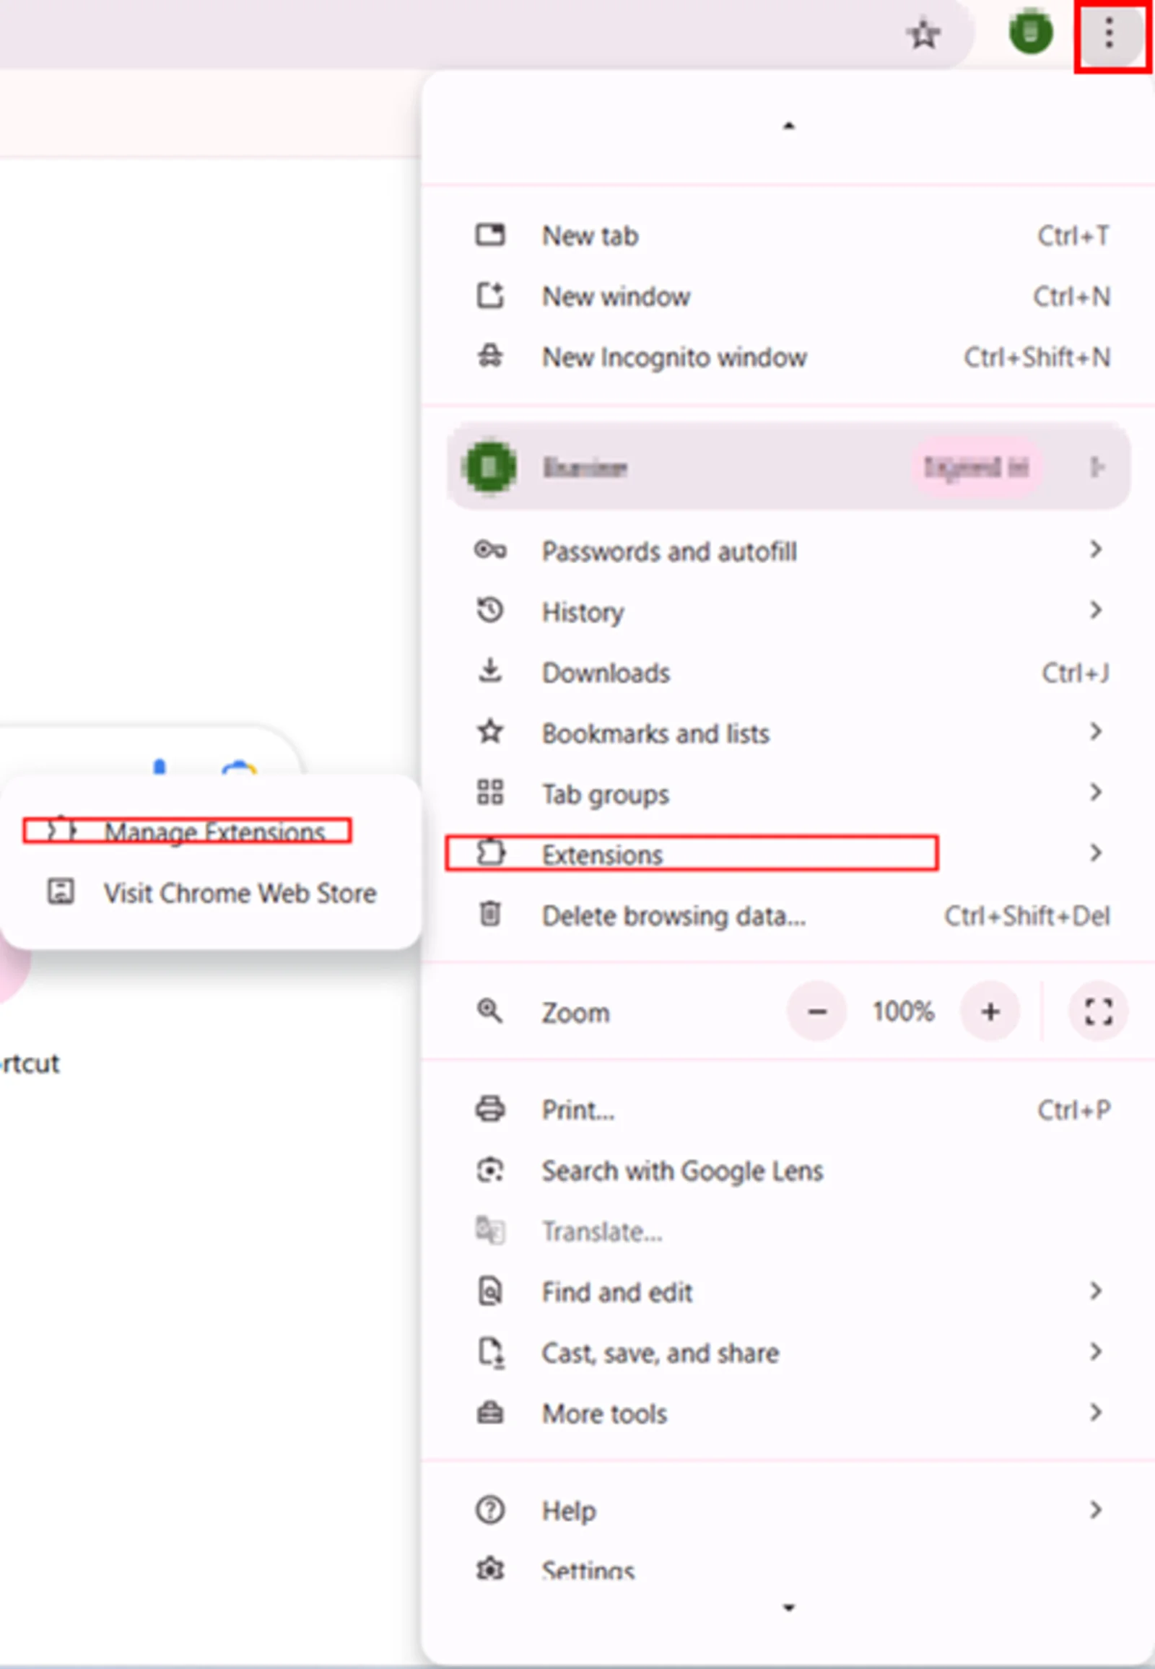Expand the Passwords and autofill submenu arrow
The width and height of the screenshot is (1155, 1669).
1096,550
